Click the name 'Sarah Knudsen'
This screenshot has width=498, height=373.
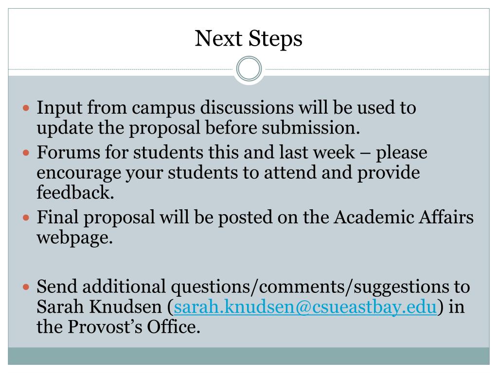(99, 307)
